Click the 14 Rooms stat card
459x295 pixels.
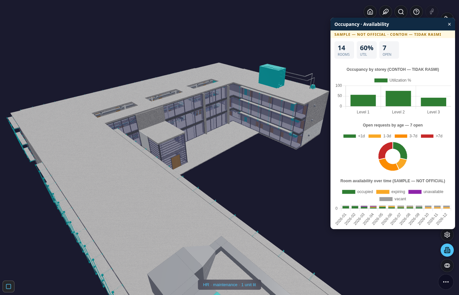pyautogui.click(x=344, y=50)
